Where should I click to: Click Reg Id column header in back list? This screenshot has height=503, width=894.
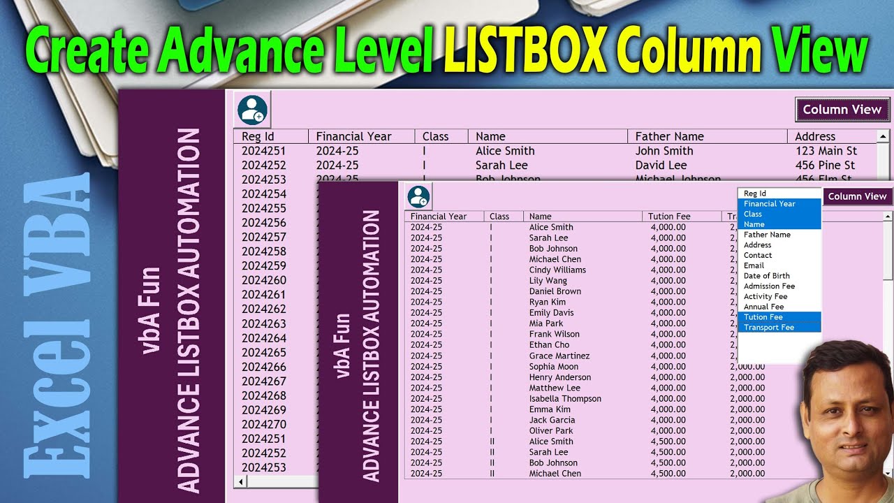[x=271, y=136]
